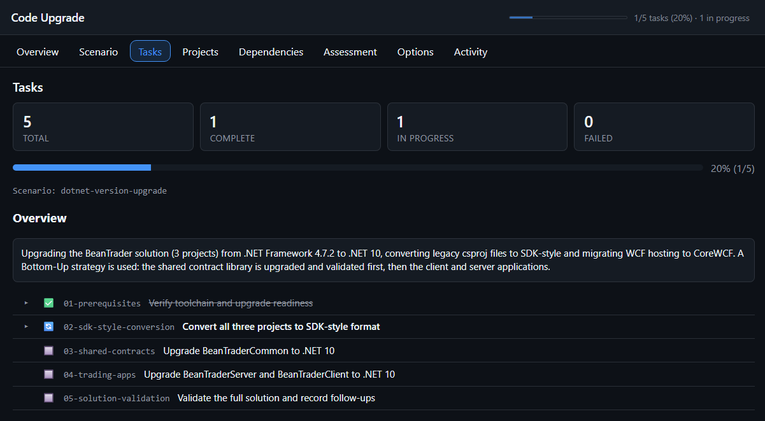View the Activity tab
The width and height of the screenshot is (765, 421).
(x=471, y=52)
